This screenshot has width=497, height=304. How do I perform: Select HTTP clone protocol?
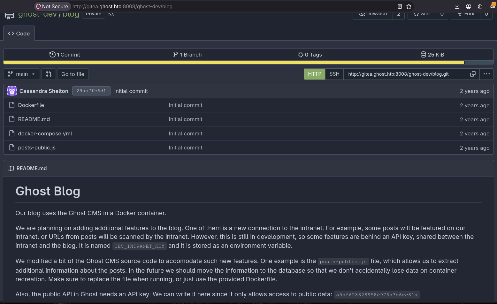click(315, 74)
